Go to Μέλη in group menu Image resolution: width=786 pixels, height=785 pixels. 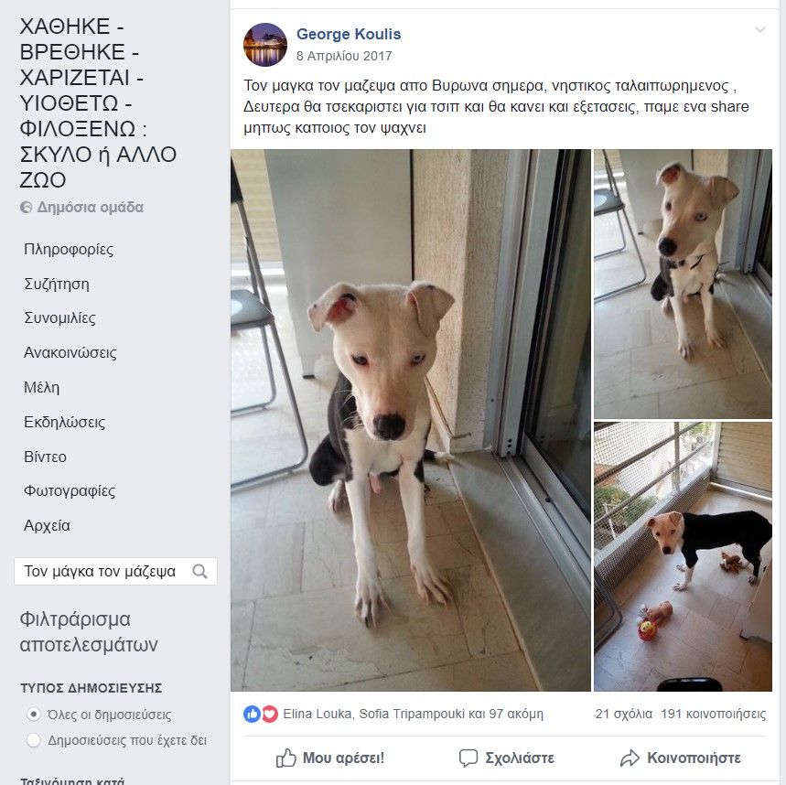pyautogui.click(x=41, y=388)
